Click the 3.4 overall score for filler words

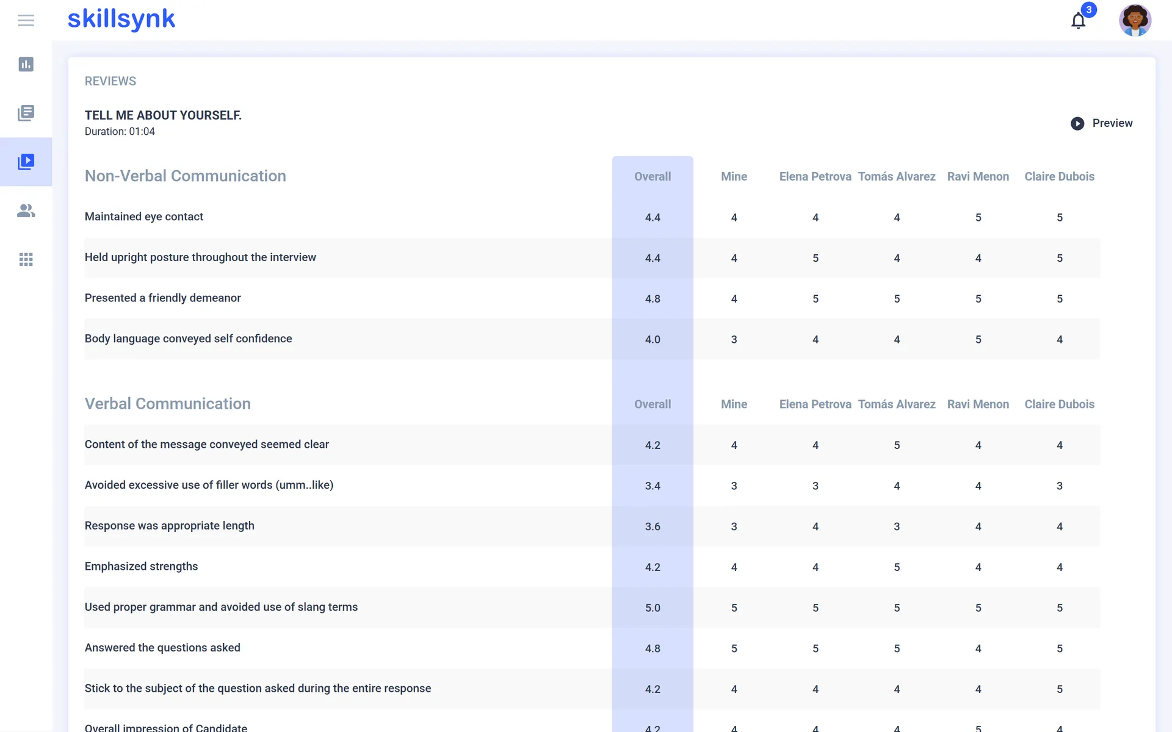653,486
